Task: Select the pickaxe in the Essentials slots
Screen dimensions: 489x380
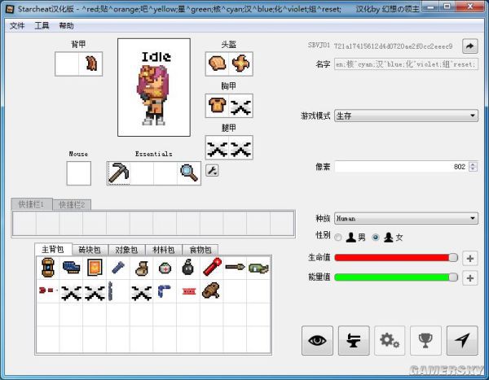Action: tap(118, 173)
